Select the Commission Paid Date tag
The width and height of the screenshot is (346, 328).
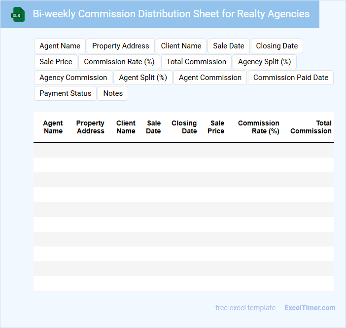point(291,78)
